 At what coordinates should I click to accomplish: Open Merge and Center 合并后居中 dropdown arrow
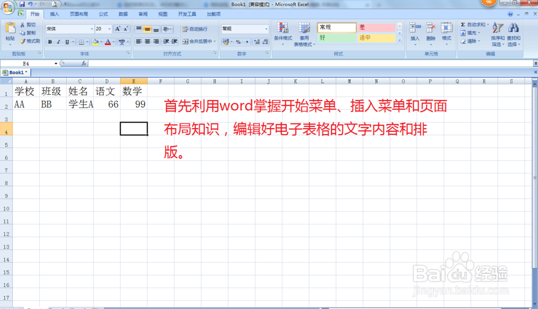[x=215, y=41]
